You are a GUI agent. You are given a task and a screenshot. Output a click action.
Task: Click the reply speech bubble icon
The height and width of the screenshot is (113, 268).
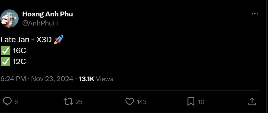(7, 101)
